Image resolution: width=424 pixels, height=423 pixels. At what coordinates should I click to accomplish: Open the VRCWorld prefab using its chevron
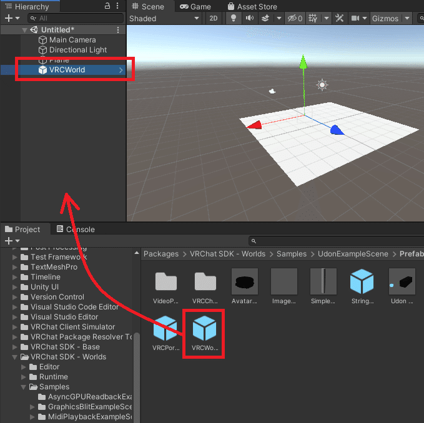tap(121, 70)
